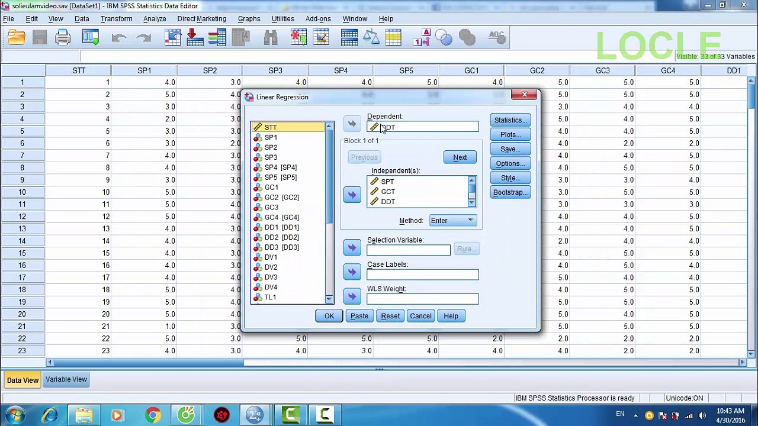Click the Paste button

point(359,316)
